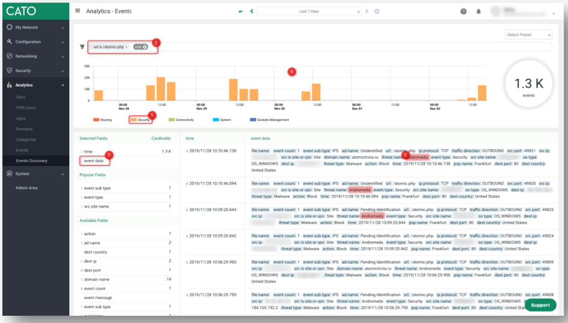This screenshot has height=323, width=568.
Task: Open Events Discovery in the sidebar
Action: point(31,161)
